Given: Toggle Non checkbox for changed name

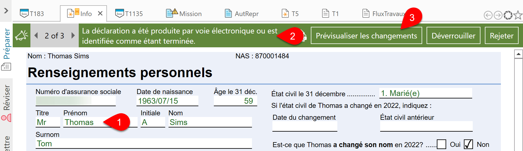Looking at the screenshot, I should click(468, 144).
